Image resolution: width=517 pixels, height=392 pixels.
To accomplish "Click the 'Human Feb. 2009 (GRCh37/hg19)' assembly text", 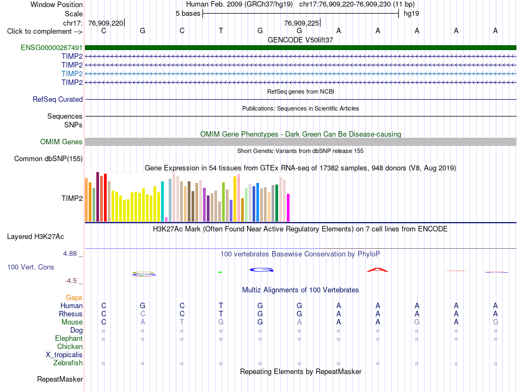I will click(239, 4).
